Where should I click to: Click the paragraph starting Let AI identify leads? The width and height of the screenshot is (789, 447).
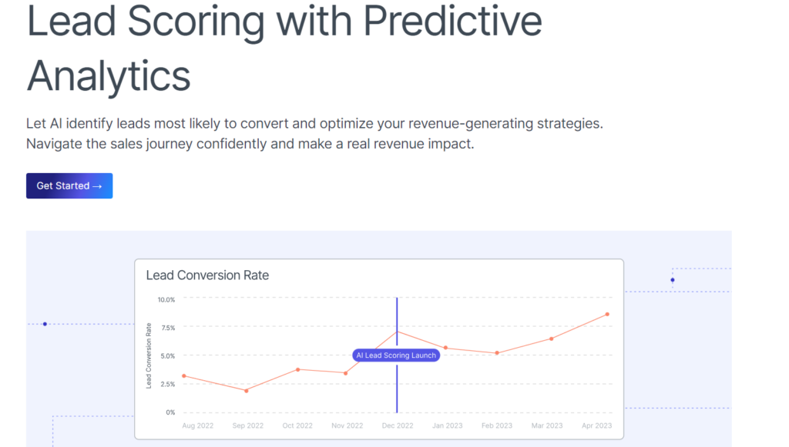coord(314,134)
